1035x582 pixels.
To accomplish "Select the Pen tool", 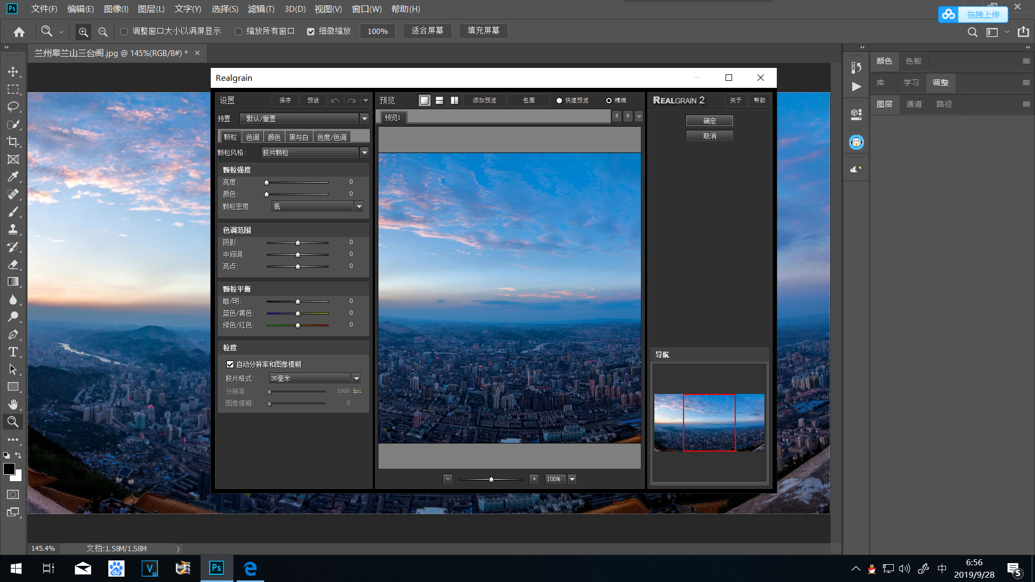I will coord(13,335).
